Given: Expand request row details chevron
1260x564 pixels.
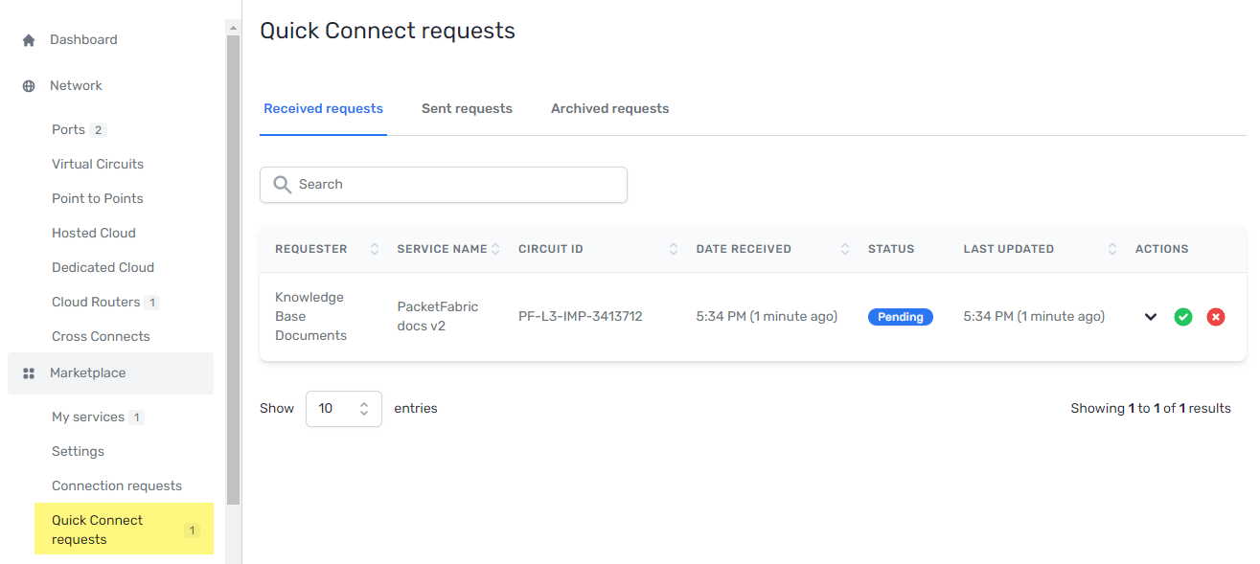Looking at the screenshot, I should 1151,317.
